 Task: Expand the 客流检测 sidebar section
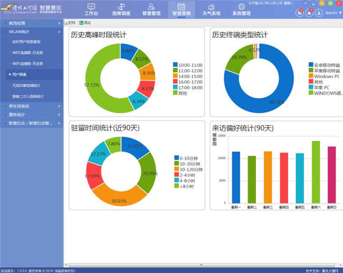tap(31, 24)
